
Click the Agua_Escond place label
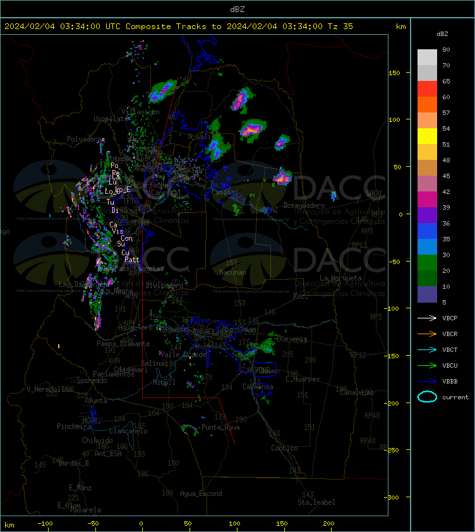(x=201, y=493)
